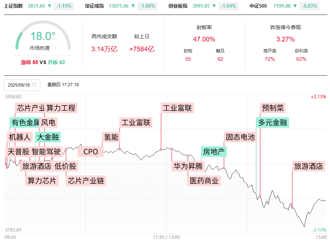This screenshot has width=330, height=242.
Task: Click the green 开板 62 count
Action: 56,62
